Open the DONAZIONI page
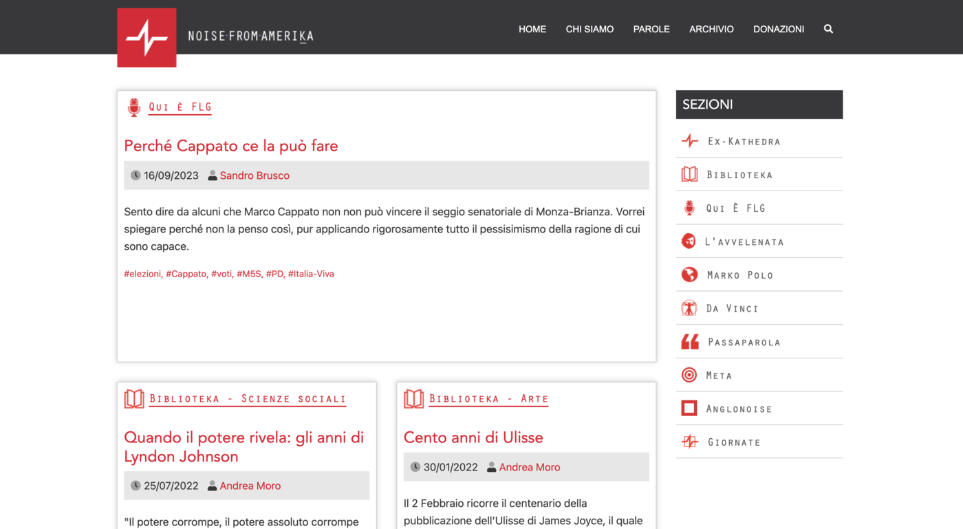The height and width of the screenshot is (529, 963). point(779,29)
